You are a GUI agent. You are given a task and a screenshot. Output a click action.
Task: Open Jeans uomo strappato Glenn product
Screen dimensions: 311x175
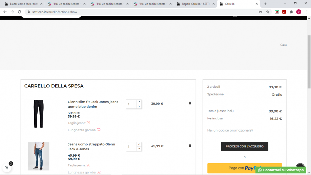pyautogui.click(x=91, y=147)
